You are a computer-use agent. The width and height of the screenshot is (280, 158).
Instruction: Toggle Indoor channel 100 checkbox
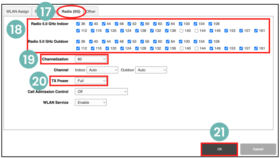click(x=181, y=24)
